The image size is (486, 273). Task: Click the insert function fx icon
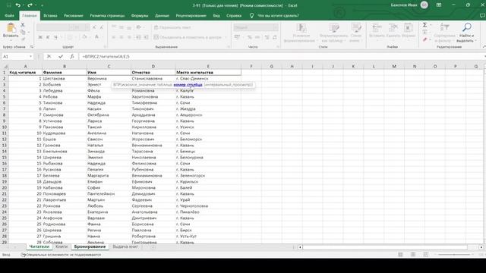tap(72, 56)
